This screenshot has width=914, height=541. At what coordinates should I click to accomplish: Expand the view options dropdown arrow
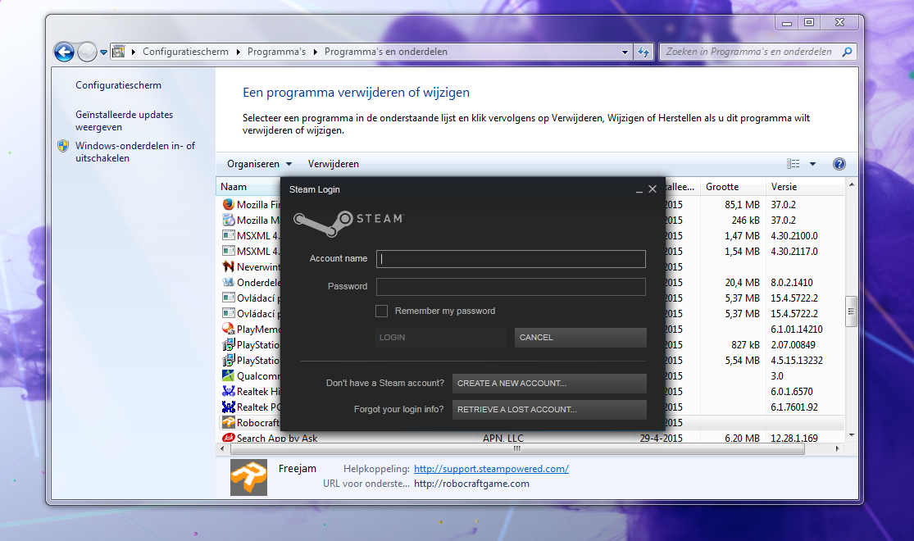(x=812, y=164)
